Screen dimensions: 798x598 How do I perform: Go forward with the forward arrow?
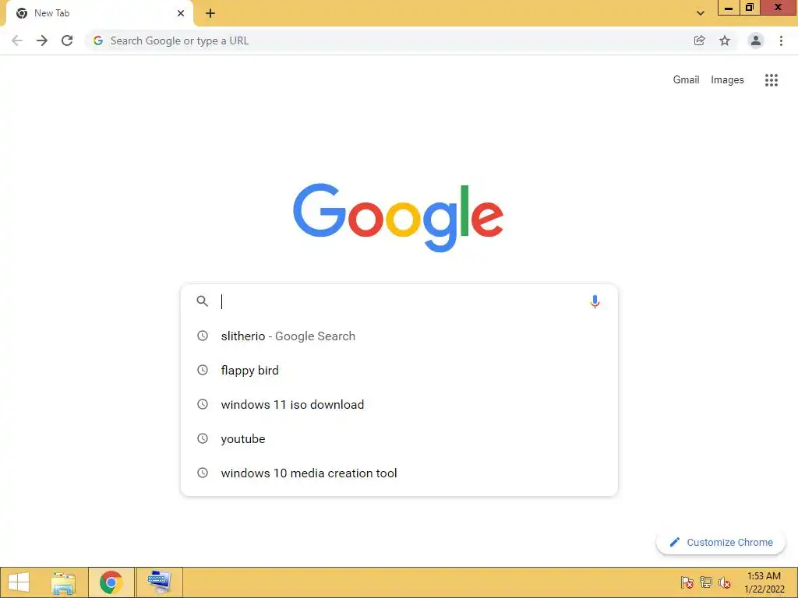pyautogui.click(x=42, y=40)
